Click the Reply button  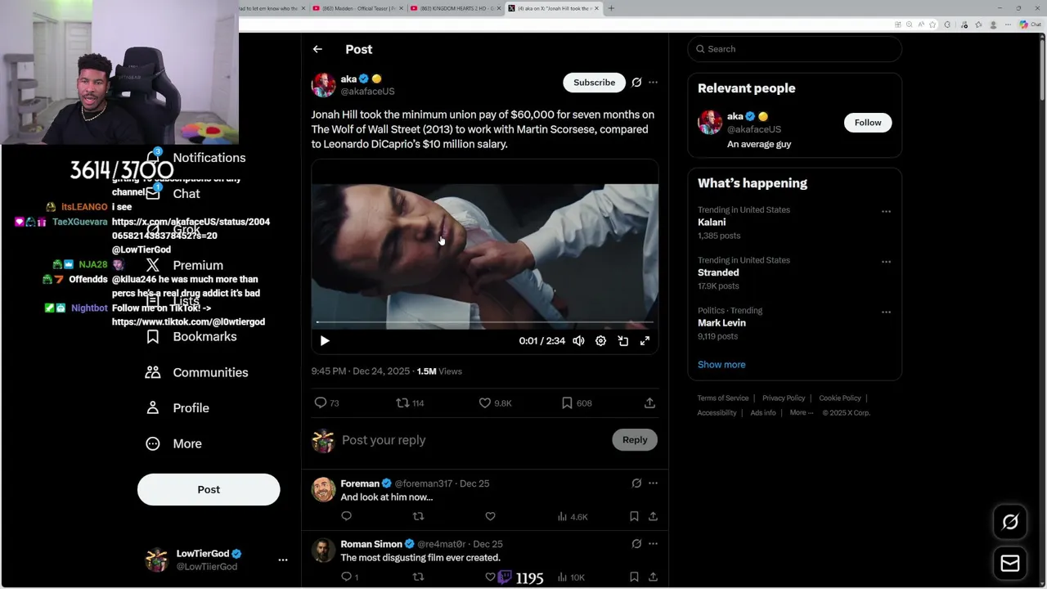[635, 440]
